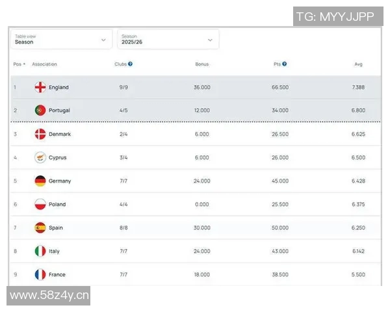
Task: Sort by the Association column header
Action: pyautogui.click(x=44, y=64)
